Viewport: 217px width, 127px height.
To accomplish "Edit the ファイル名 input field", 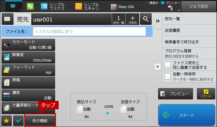I will (x=89, y=31).
